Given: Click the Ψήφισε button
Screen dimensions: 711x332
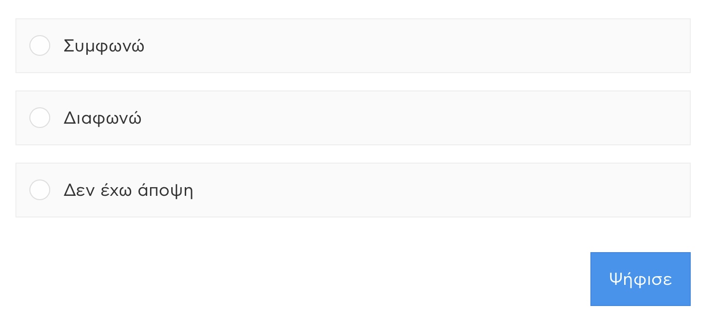Looking at the screenshot, I should pos(640,279).
